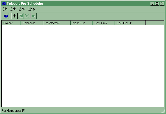Click the title bar application icon
166x114 pixels.
(4, 4)
